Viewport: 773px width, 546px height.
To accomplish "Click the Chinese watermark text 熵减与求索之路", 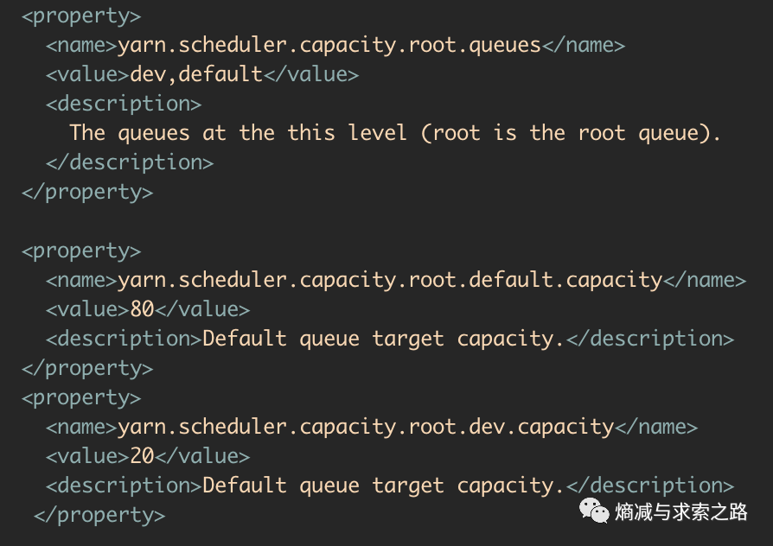I will pyautogui.click(x=680, y=512).
